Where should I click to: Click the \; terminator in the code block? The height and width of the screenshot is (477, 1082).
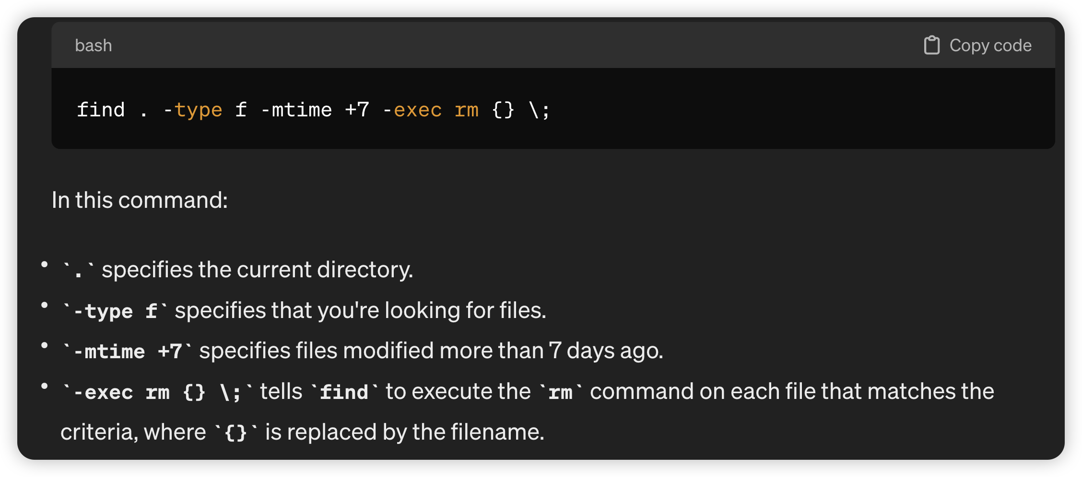point(540,110)
